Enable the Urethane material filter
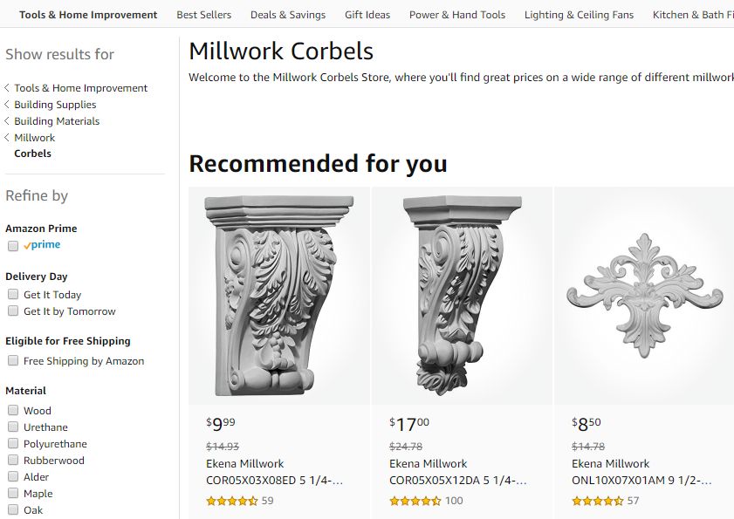This screenshot has height=519, width=734. click(x=13, y=427)
